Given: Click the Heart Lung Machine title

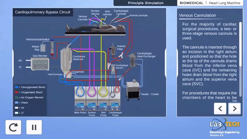Looking at the screenshot, I should tap(225, 3).
